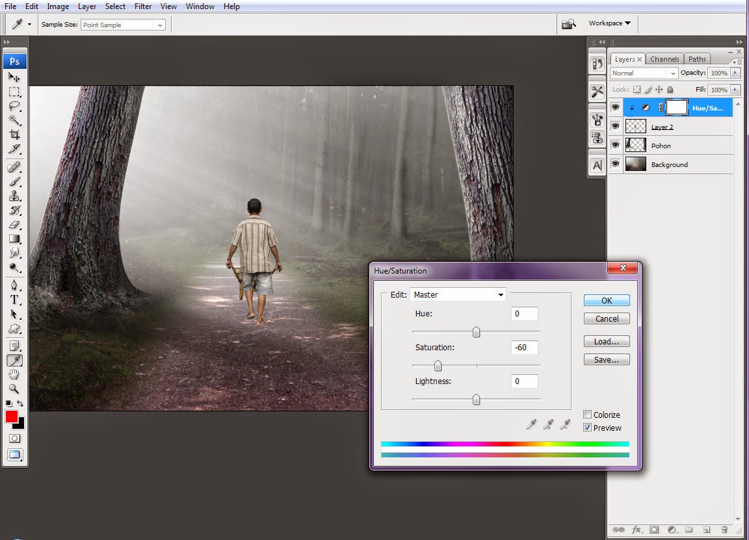Hide the Background layer
This screenshot has height=540, width=749.
615,164
